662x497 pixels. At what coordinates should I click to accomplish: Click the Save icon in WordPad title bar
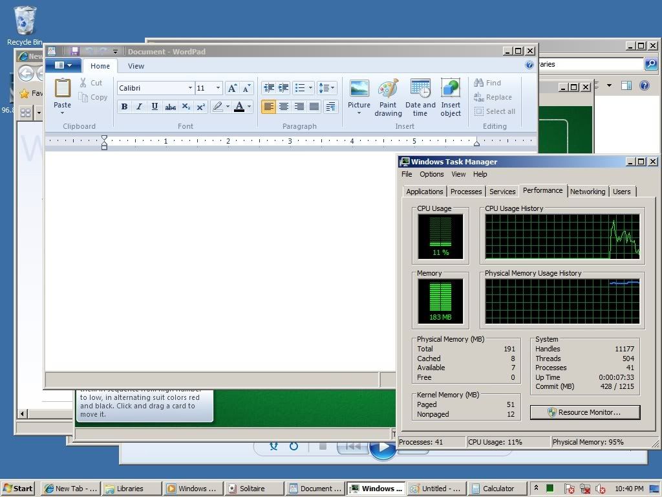click(75, 51)
